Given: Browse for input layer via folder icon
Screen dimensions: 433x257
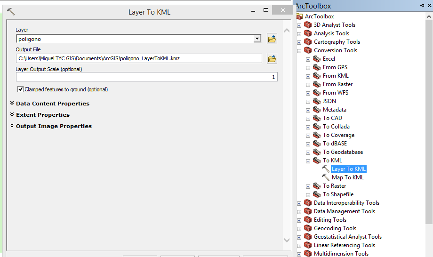Looking at the screenshot, I should pos(272,39).
